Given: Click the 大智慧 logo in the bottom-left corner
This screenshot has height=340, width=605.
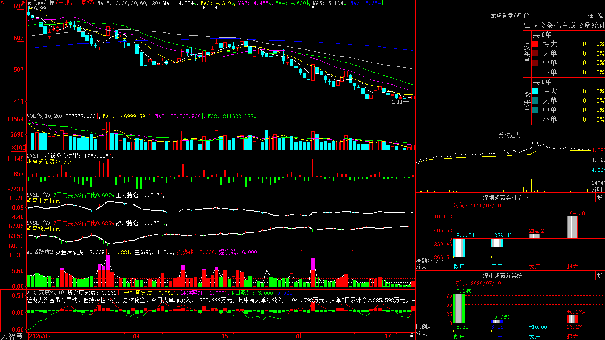Looking at the screenshot, I should (12, 336).
